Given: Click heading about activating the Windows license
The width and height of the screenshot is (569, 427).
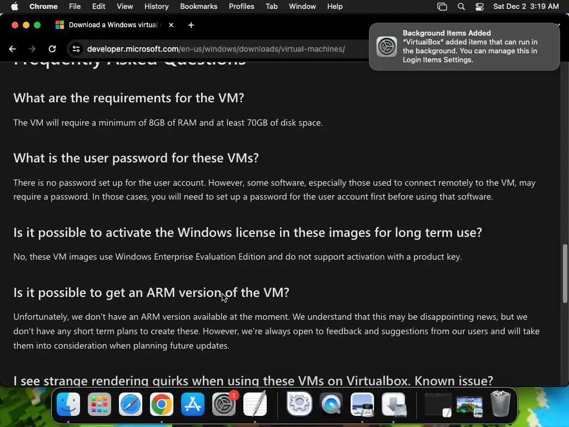Looking at the screenshot, I should (248, 232).
